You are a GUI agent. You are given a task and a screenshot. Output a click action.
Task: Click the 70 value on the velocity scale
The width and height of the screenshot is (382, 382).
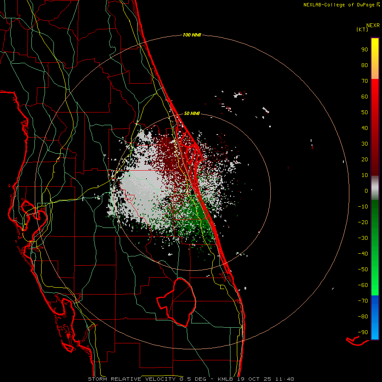365,81
